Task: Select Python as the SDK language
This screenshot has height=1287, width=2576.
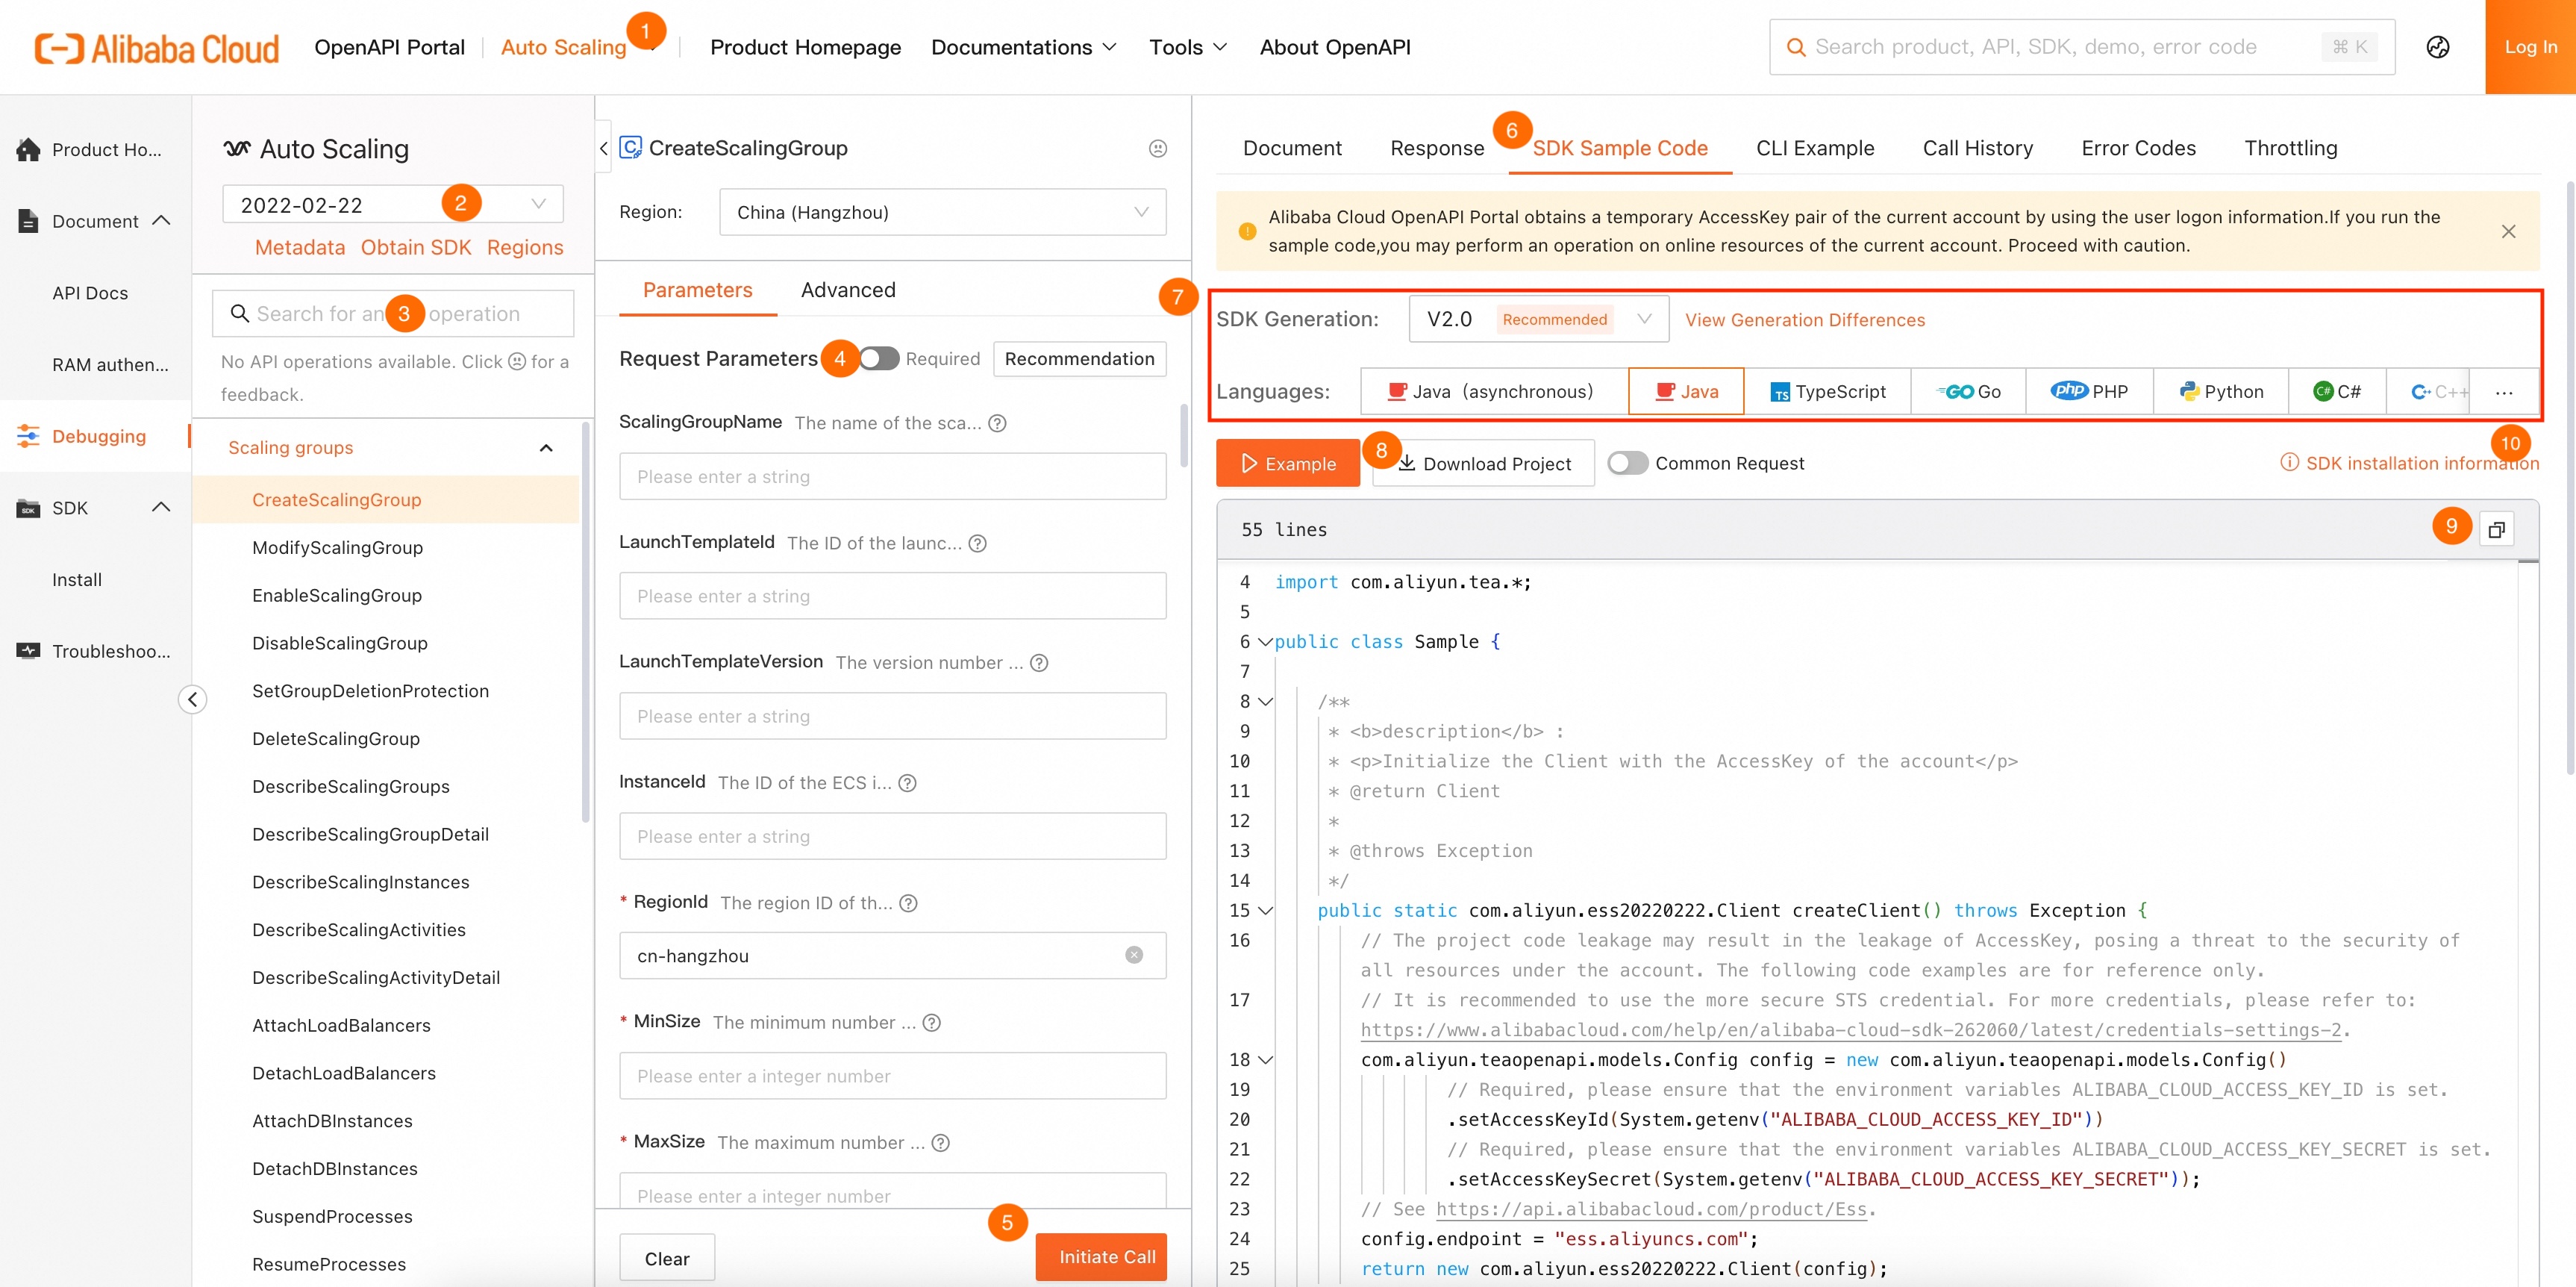Action: [2221, 391]
